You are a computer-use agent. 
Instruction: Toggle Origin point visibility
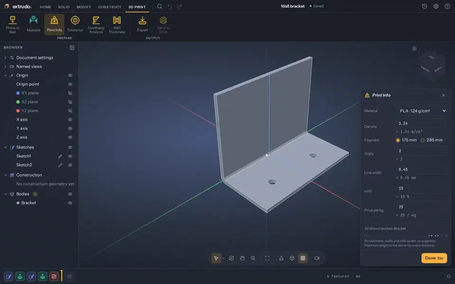(x=70, y=84)
